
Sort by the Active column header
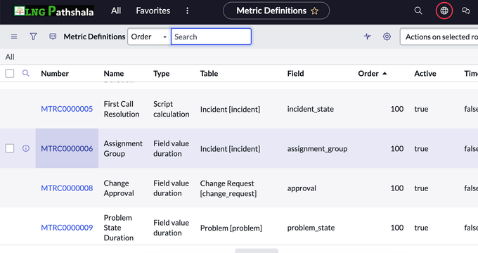425,74
